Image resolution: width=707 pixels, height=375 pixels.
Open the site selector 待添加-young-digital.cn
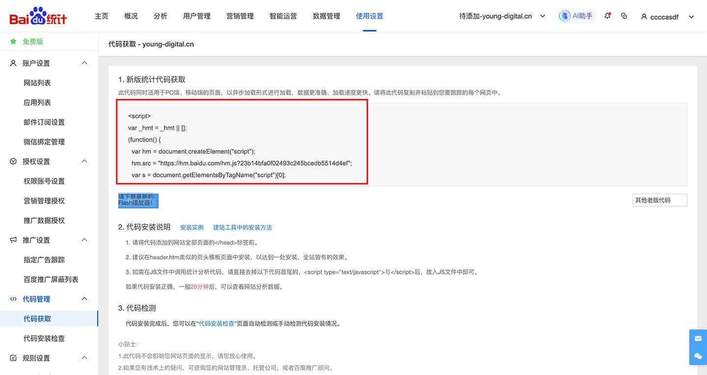[x=502, y=16]
